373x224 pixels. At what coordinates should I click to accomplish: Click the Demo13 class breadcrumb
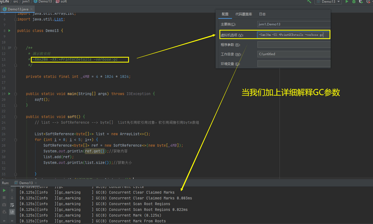(x=43, y=2)
